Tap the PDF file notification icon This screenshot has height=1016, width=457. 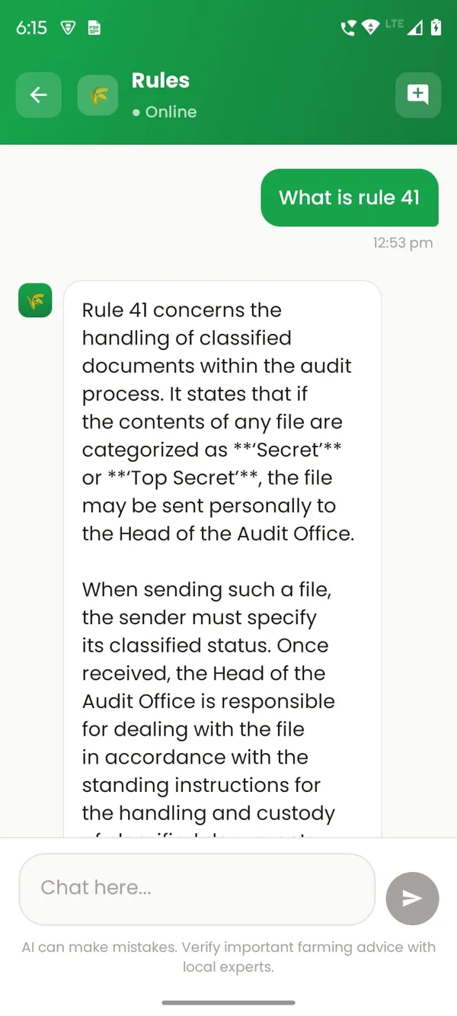click(94, 28)
